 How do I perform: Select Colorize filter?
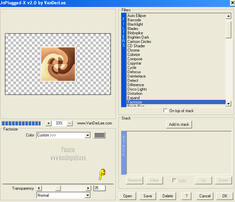[x=176, y=55]
